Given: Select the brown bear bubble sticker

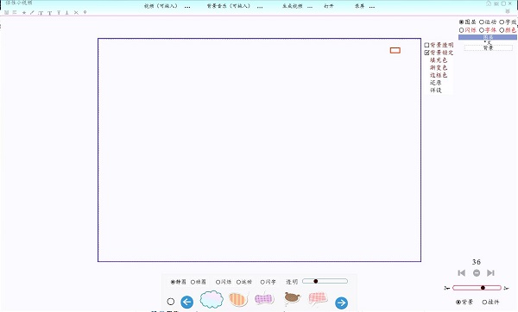Looking at the screenshot, I should point(292,298).
